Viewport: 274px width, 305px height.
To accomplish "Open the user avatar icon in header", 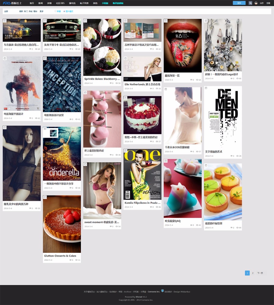I will [x=256, y=3].
